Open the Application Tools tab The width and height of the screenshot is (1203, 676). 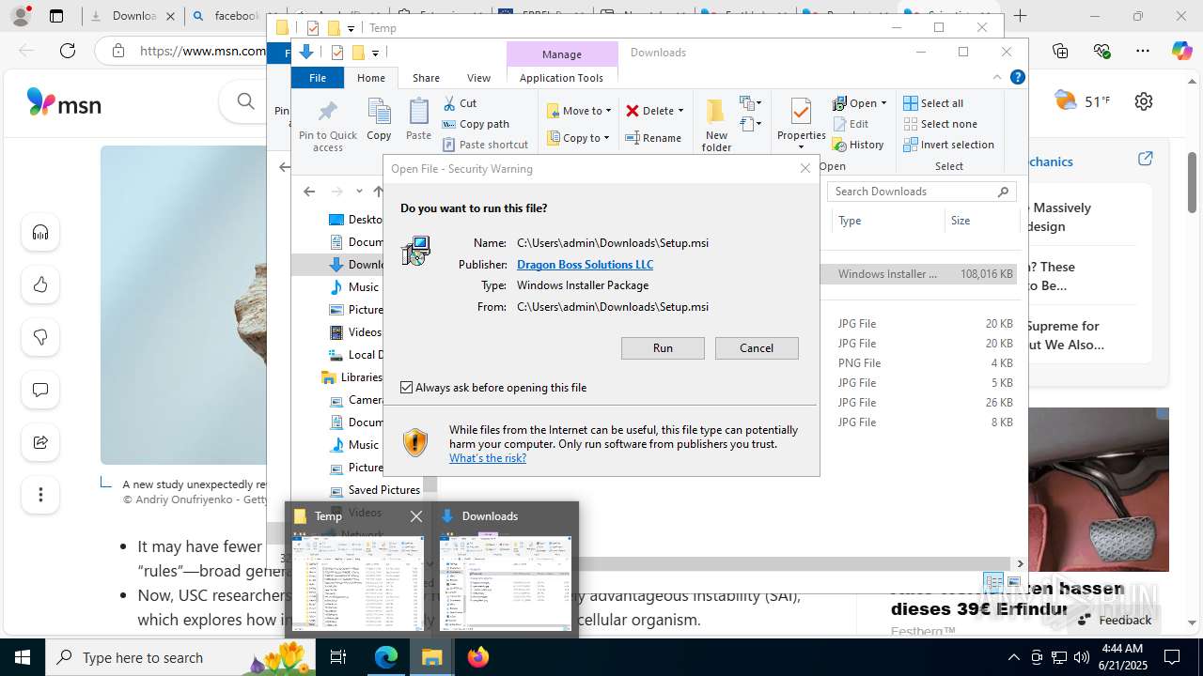561,78
